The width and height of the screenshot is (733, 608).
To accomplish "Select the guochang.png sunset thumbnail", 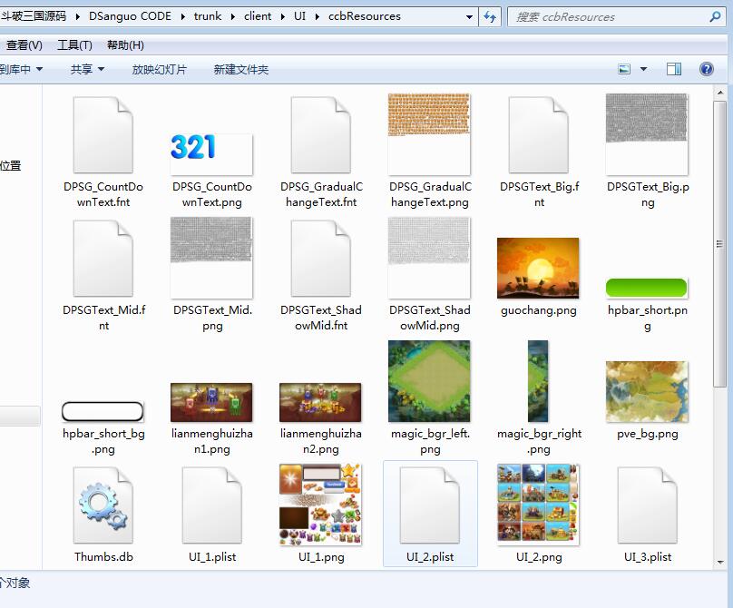I will pos(538,269).
